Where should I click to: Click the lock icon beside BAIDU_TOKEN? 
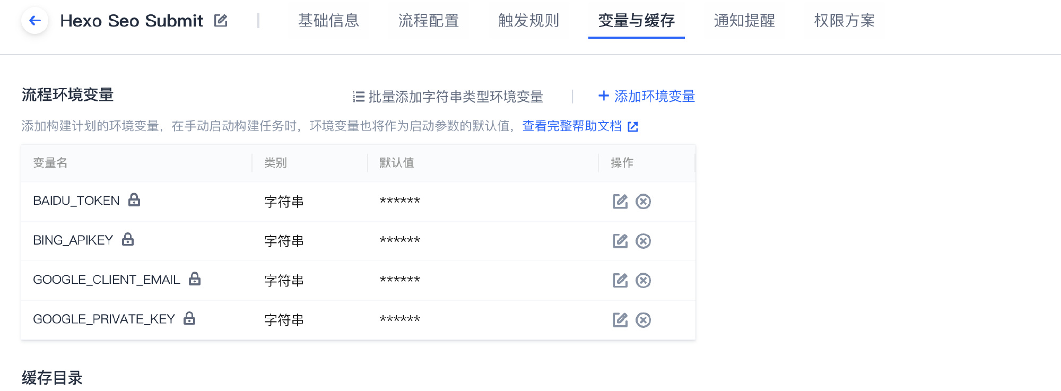134,199
